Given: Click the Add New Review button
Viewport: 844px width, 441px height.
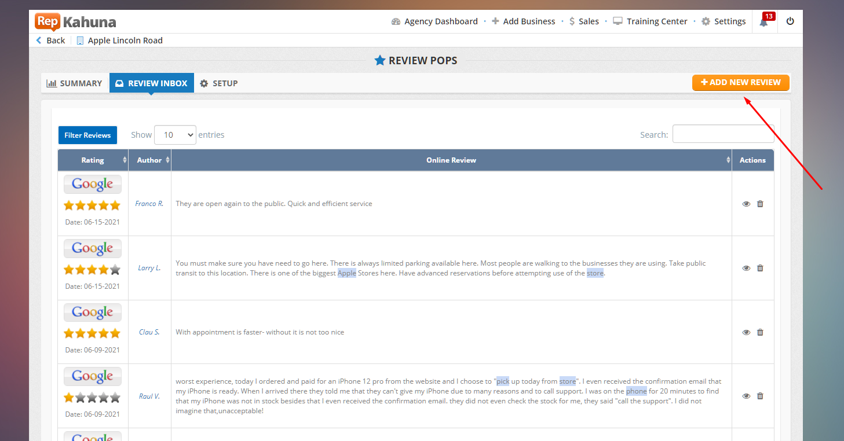Looking at the screenshot, I should coord(740,82).
